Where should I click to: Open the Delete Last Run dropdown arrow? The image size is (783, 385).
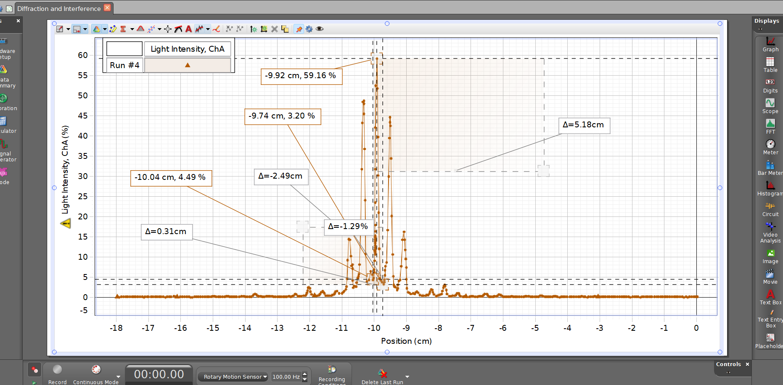click(406, 377)
